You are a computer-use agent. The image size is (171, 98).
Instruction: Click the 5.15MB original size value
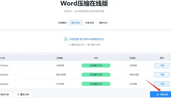(x=60, y=84)
